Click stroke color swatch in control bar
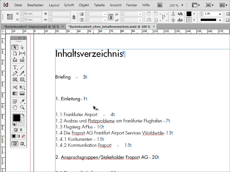Image resolution: width=230 pixels, height=172 pixels. pyautogui.click(x=189, y=20)
